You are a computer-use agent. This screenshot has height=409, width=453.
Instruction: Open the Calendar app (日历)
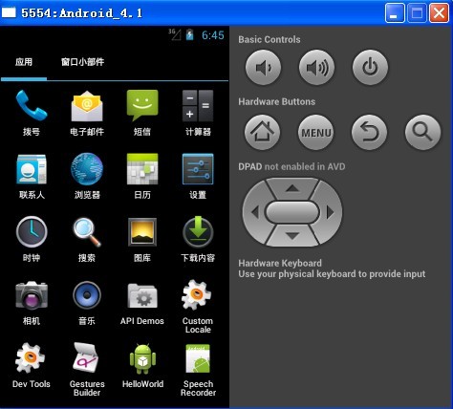coord(142,176)
